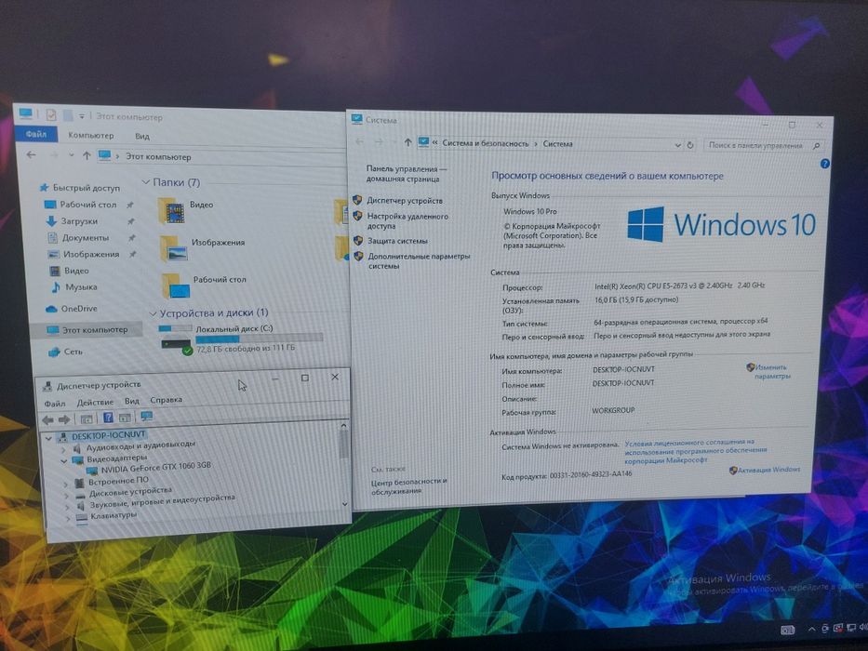Click the back arrow in System window
Image resolution: width=868 pixels, height=651 pixels.
(360, 141)
